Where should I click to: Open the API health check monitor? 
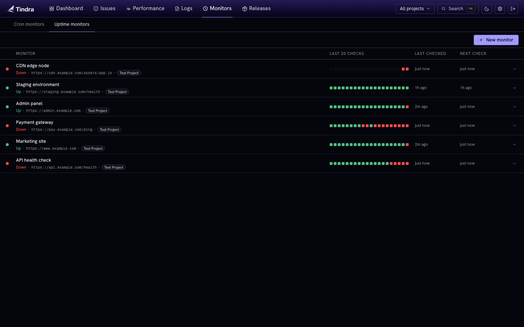[x=33, y=160]
